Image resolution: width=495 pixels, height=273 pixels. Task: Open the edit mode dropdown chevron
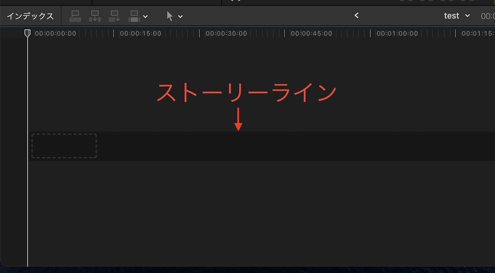(145, 16)
